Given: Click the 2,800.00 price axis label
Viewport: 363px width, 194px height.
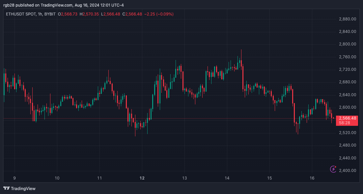Looking at the screenshot, I should pos(348,44).
